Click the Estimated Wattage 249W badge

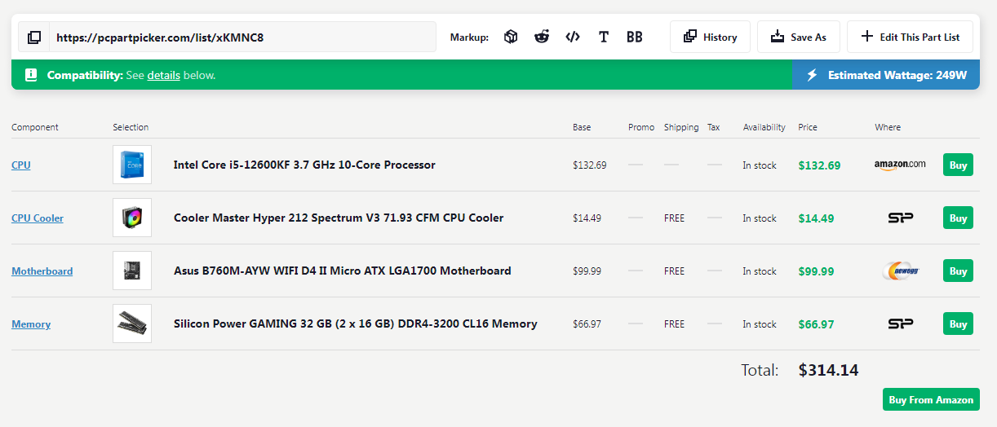pos(886,75)
